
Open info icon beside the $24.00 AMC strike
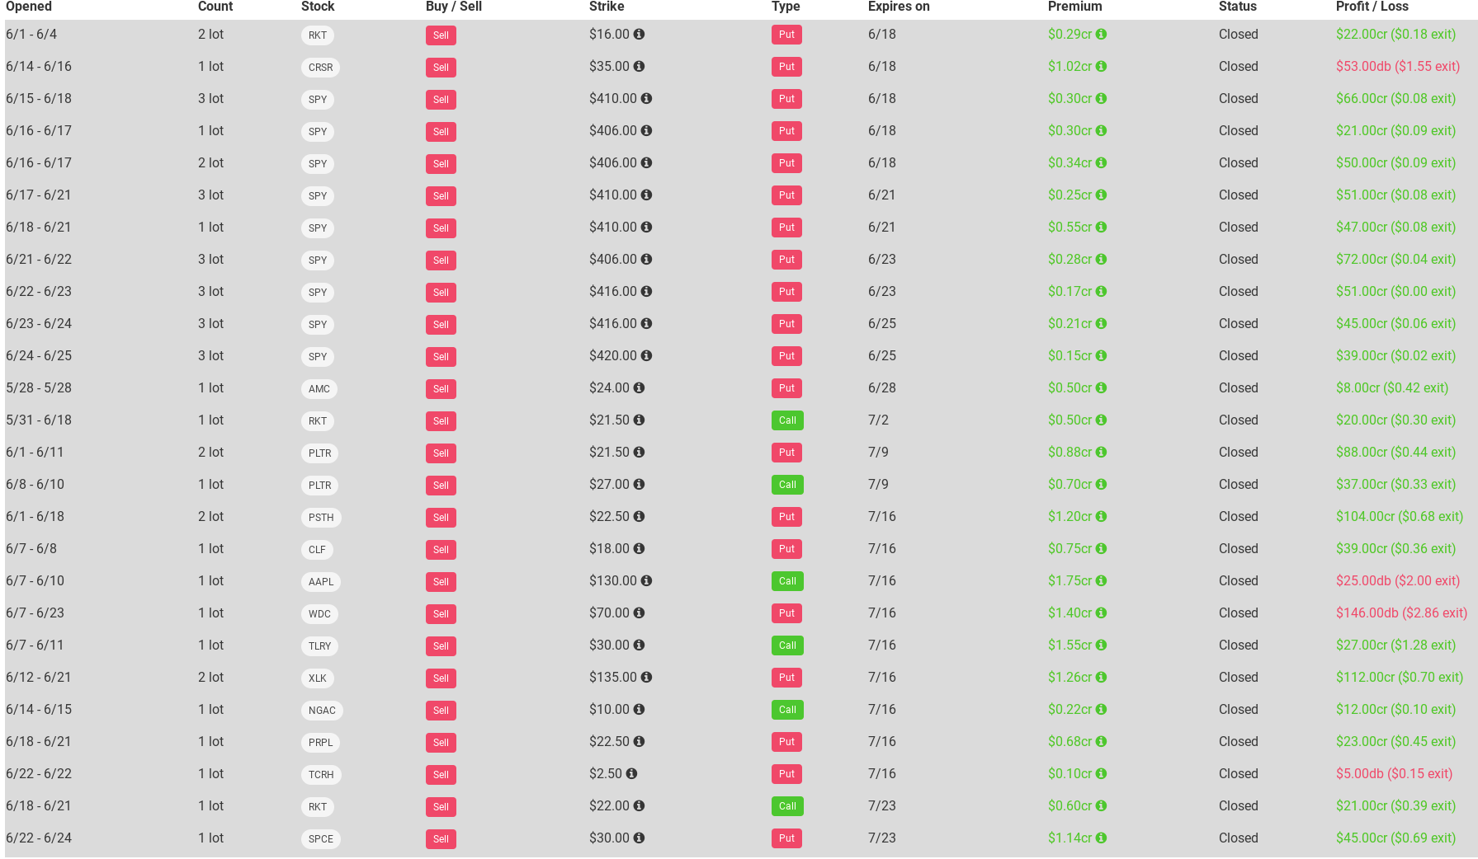coord(639,388)
